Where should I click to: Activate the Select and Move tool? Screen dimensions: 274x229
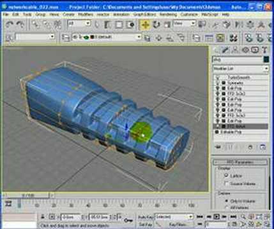point(145,25)
